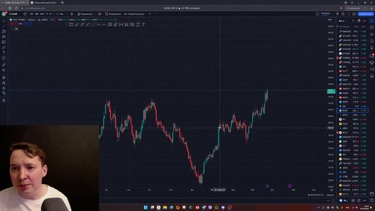Open the forecasting and measurement tools
This screenshot has width=375, height=211.
point(4,42)
